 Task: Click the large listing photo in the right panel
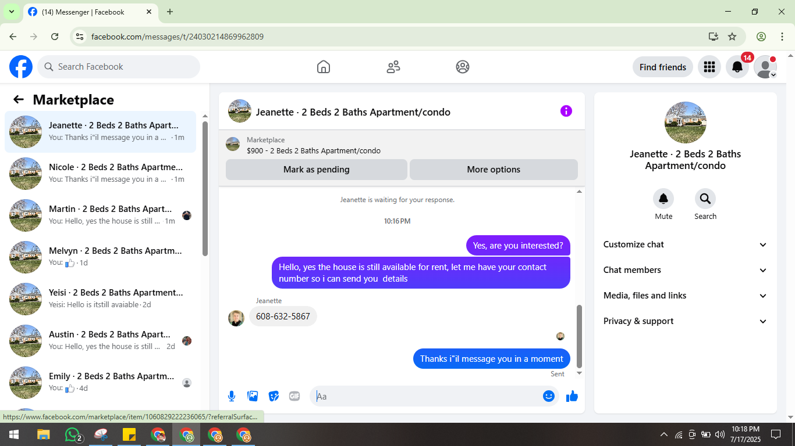(x=686, y=123)
